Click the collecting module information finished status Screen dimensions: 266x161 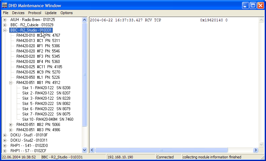click(212, 157)
